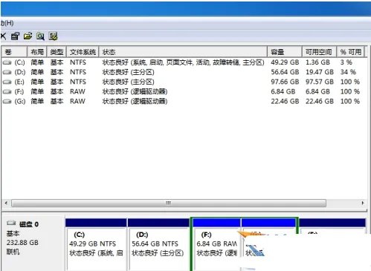Viewport: 371px width, 271px height.
Task: Click 状态良好 (主分区) in (E:) row
Action: point(129,82)
